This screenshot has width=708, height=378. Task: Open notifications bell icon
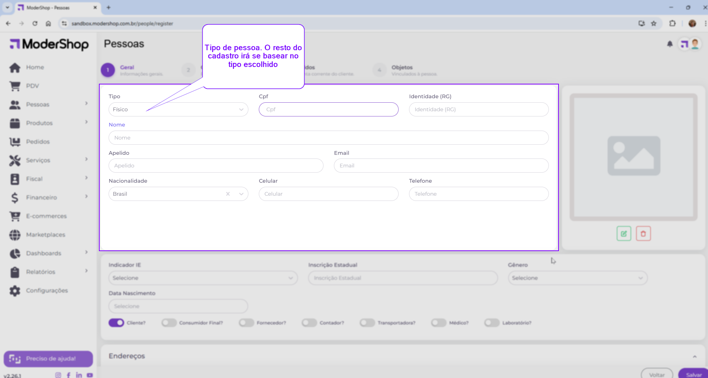670,44
